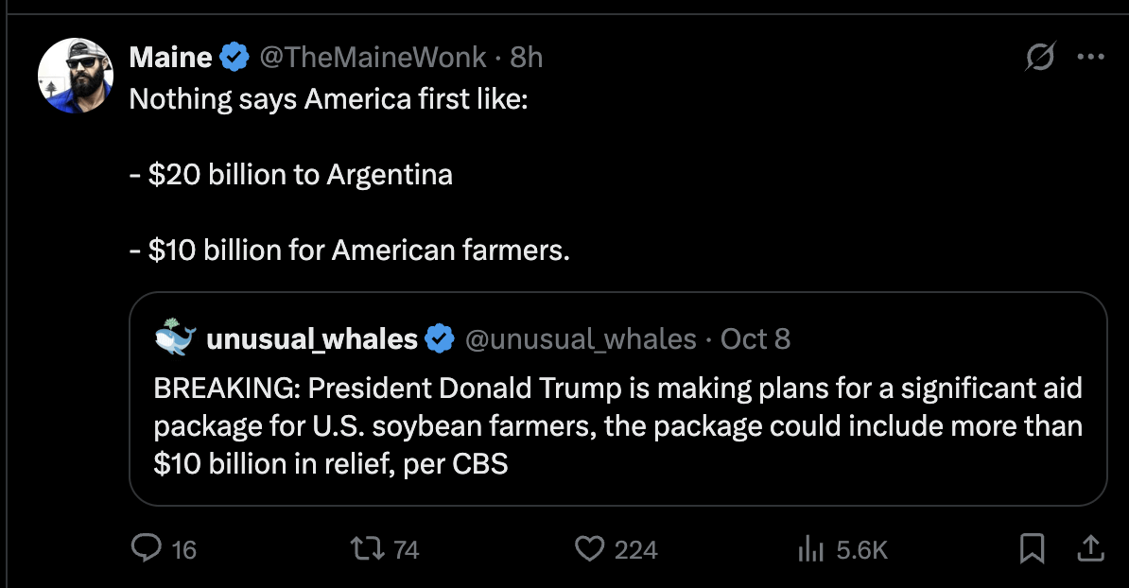The image size is (1129, 588).
Task: Click the reply speech bubble icon
Action: tap(147, 547)
